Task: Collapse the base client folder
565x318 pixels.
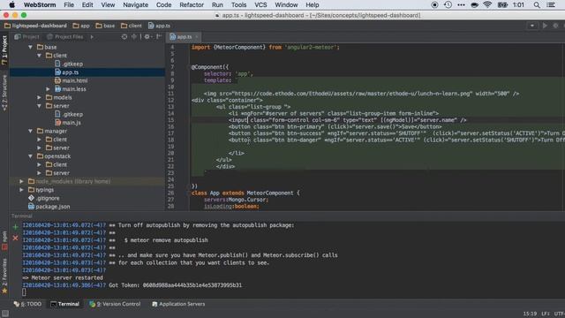Action: tap(39, 56)
